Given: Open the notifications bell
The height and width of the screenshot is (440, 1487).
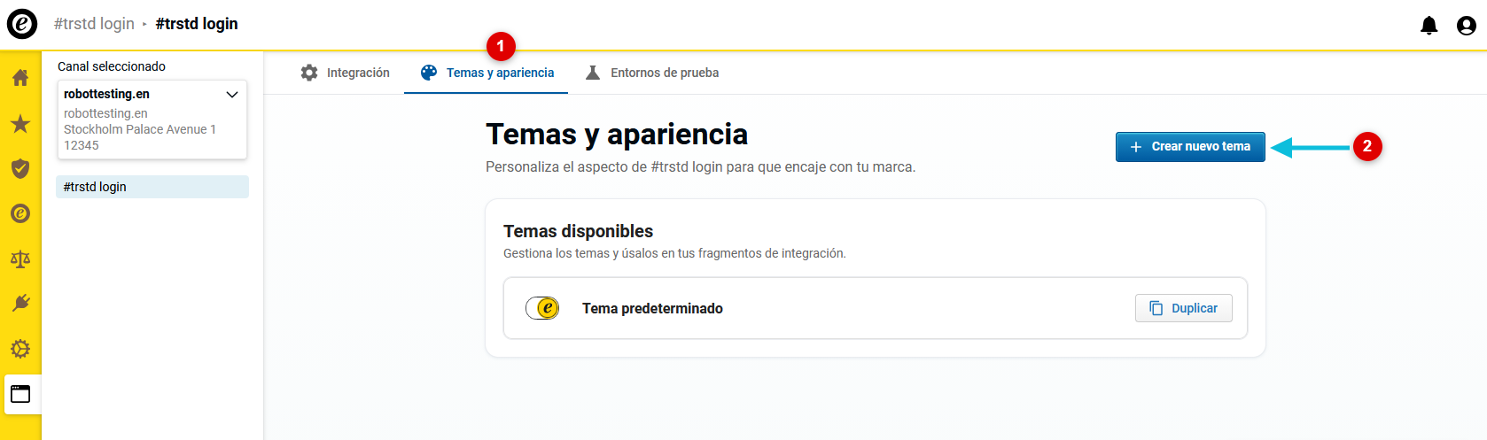Looking at the screenshot, I should (x=1429, y=26).
